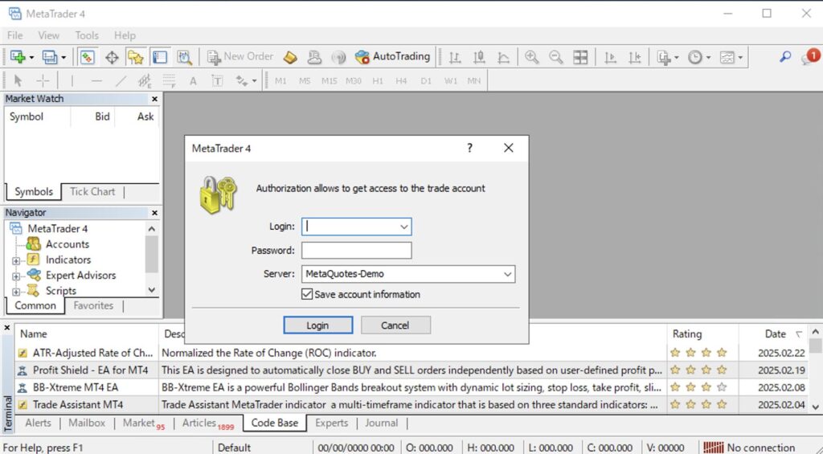Open the Arrows tool dropdown in the drawing toolbar

(x=254, y=81)
